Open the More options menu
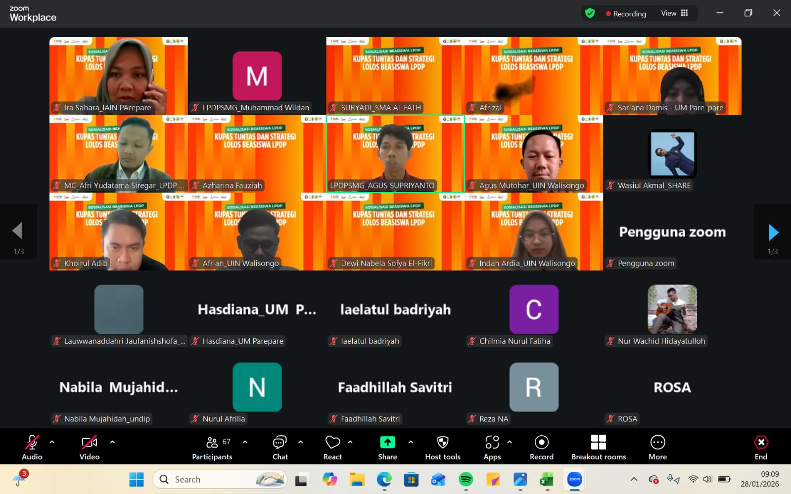The width and height of the screenshot is (791, 494). 657,447
